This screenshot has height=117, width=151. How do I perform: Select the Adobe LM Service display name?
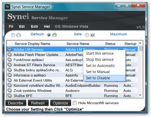point(29,50)
